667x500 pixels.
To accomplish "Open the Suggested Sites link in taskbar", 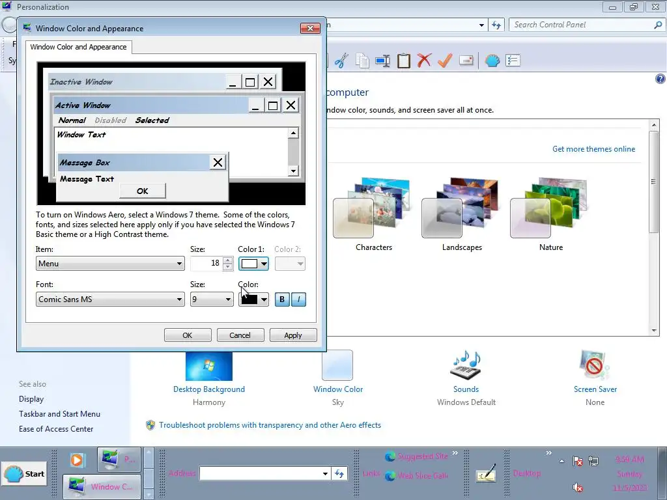I will click(x=416, y=456).
